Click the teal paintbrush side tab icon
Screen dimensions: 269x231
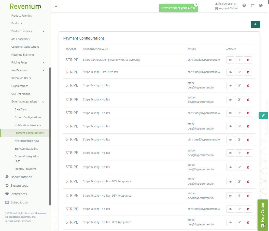coord(263,116)
